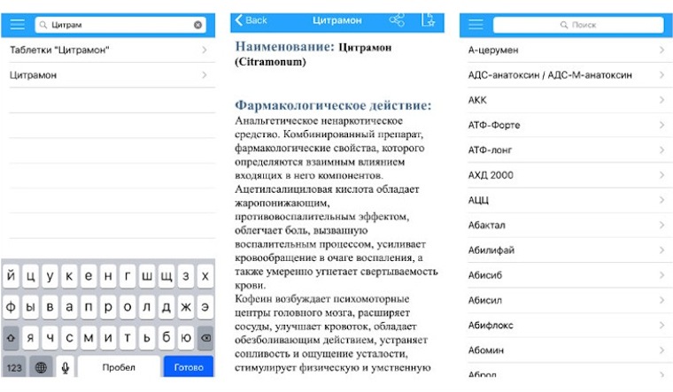Open the АХД 2000 list entry

tap(566, 175)
